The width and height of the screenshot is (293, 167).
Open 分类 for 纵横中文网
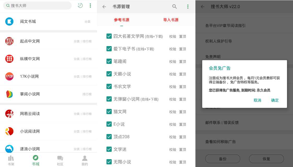(77, 59)
